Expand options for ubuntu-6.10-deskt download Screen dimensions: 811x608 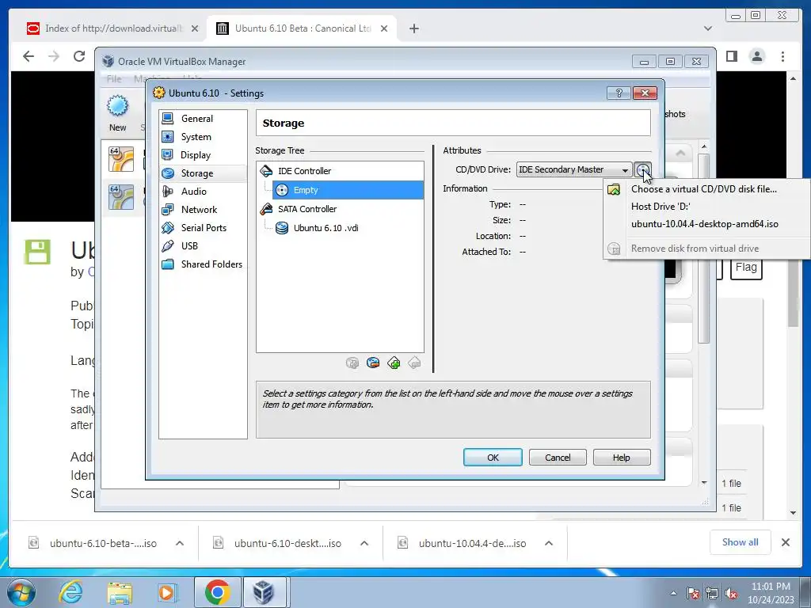click(364, 543)
